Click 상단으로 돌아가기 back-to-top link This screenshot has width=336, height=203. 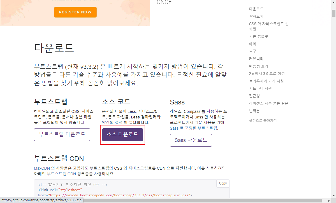pyautogui.click(x=263, y=121)
